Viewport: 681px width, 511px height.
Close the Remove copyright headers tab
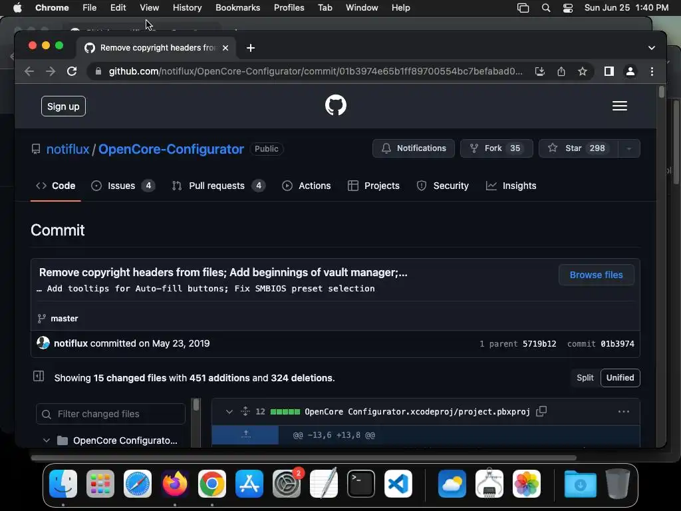pos(225,48)
